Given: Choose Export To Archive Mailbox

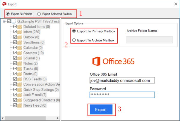Looking at the screenshot, I should coord(74,40).
